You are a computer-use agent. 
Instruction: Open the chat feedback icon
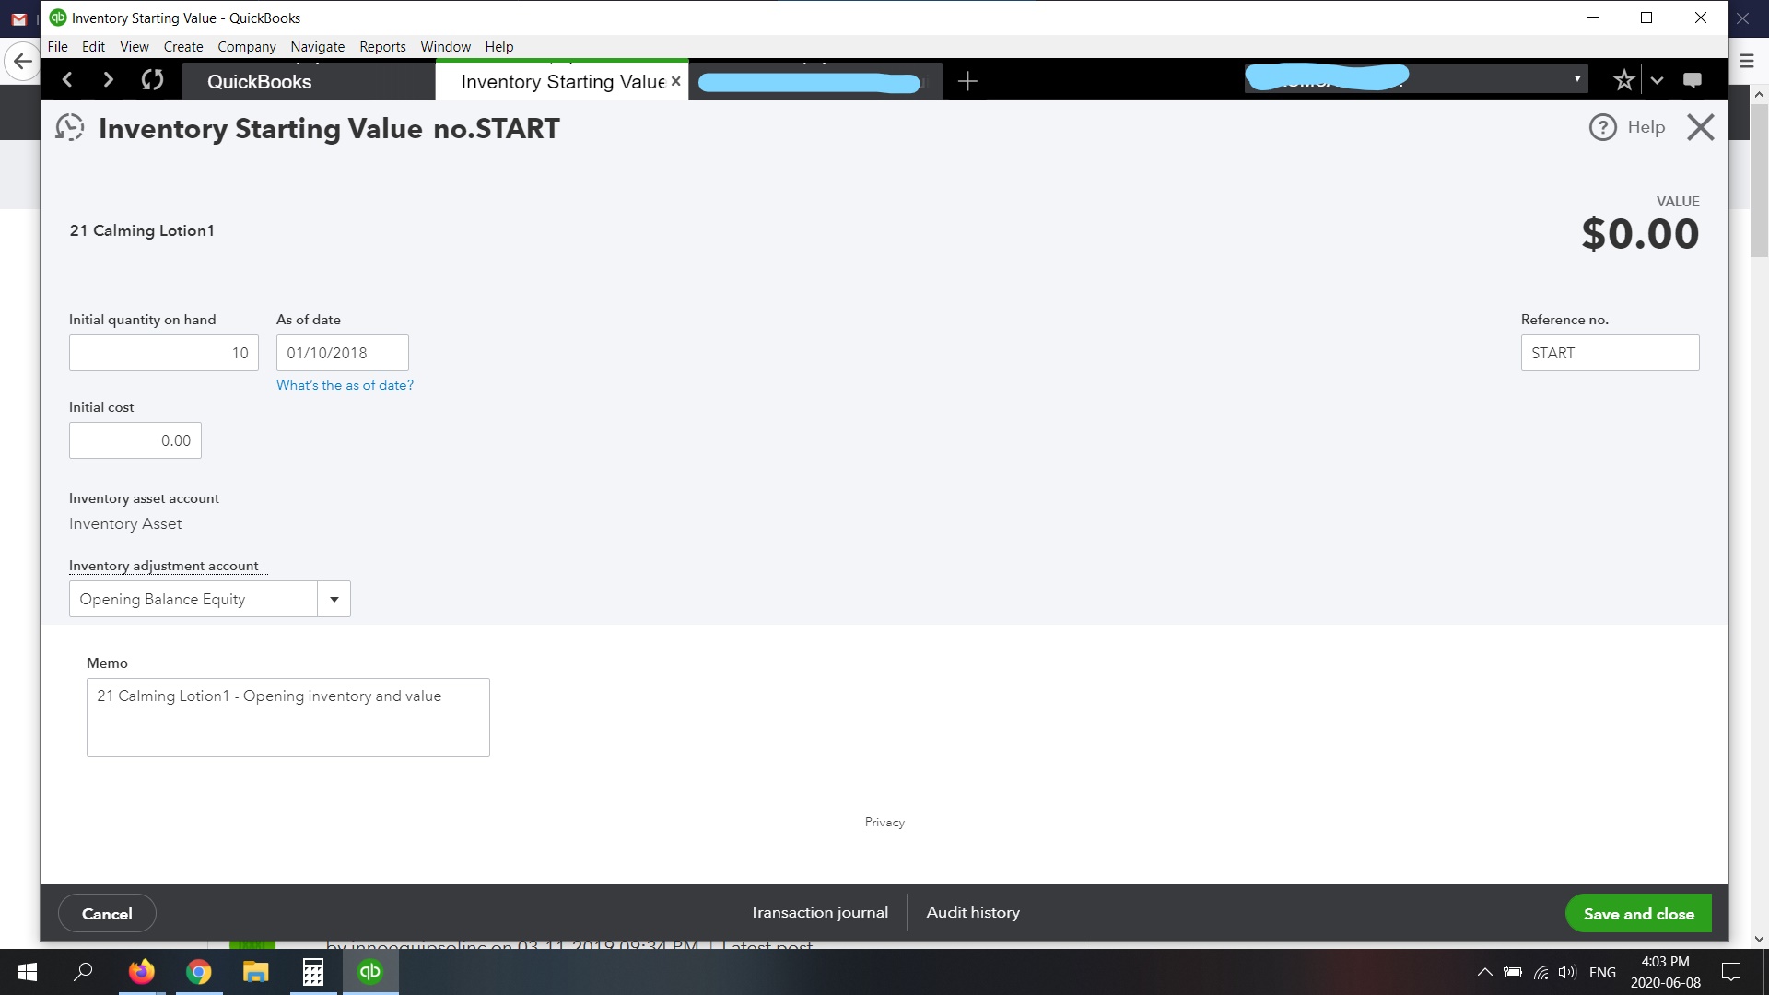pos(1692,80)
